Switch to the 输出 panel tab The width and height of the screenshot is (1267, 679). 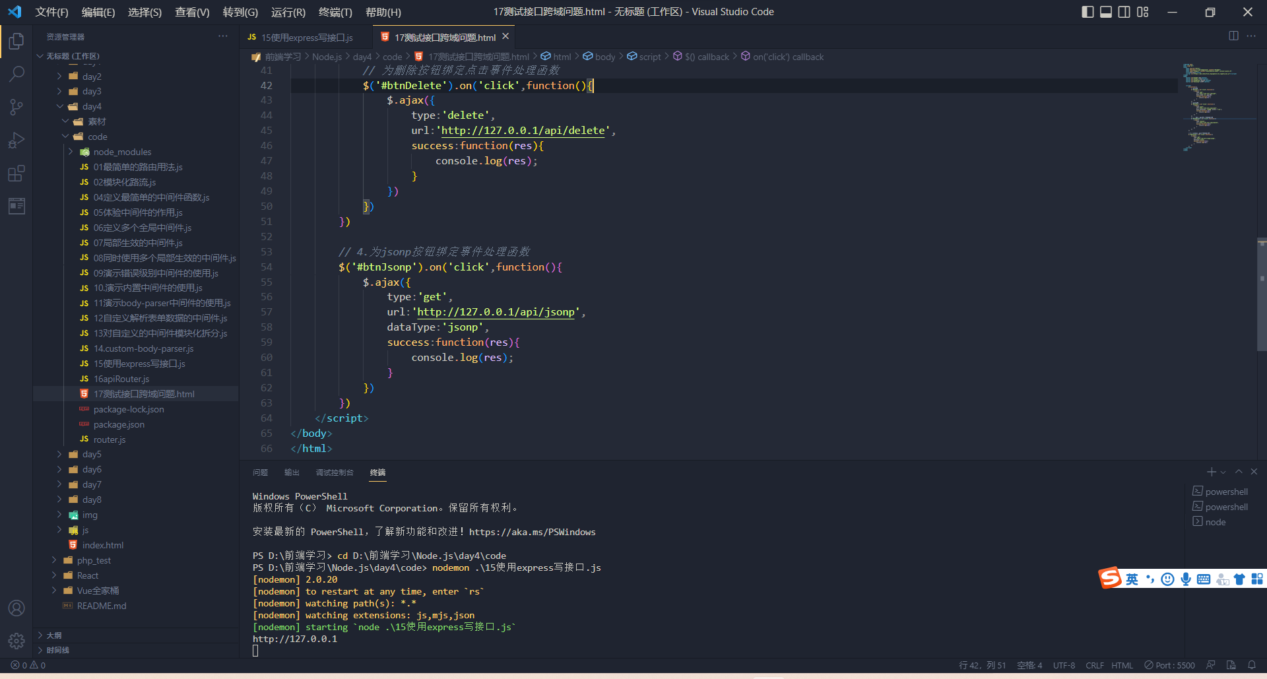292,472
